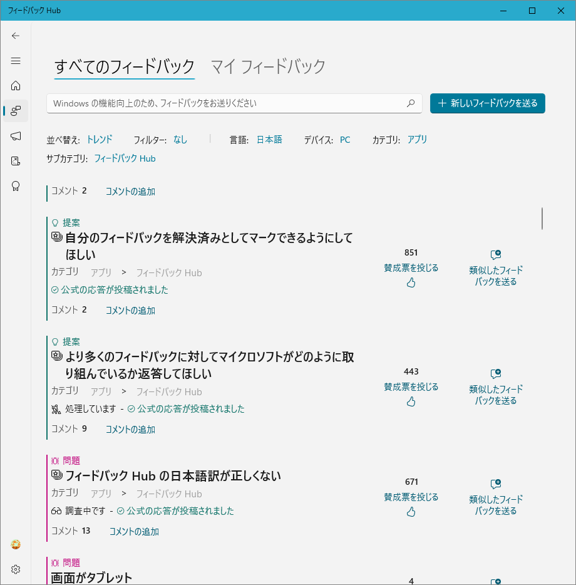576x585 pixels.
Task: Click 賛成票を投じる for 851-vote feedback
Action: (x=411, y=268)
